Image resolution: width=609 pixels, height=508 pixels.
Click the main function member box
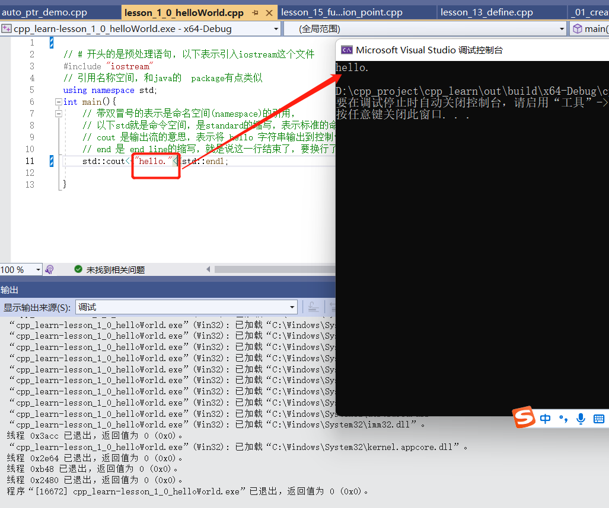tap(589, 29)
